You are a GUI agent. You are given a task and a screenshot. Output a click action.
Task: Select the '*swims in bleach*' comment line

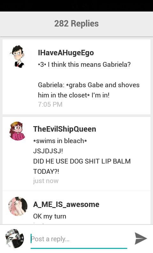click(x=60, y=141)
